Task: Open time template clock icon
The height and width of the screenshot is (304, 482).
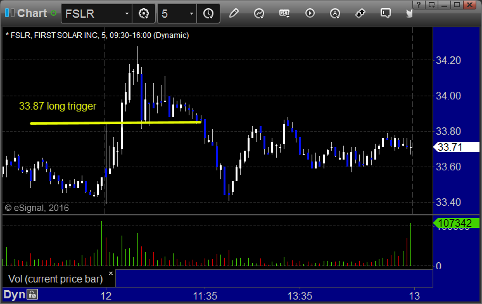Action: point(208,13)
